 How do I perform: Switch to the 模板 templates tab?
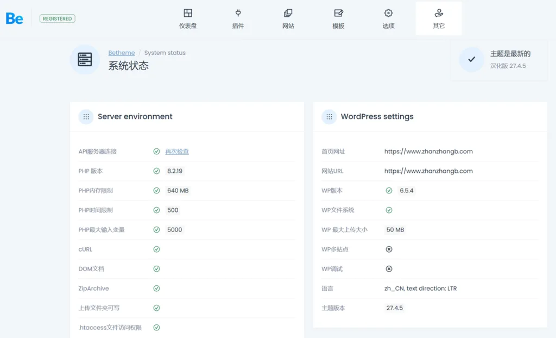338,18
